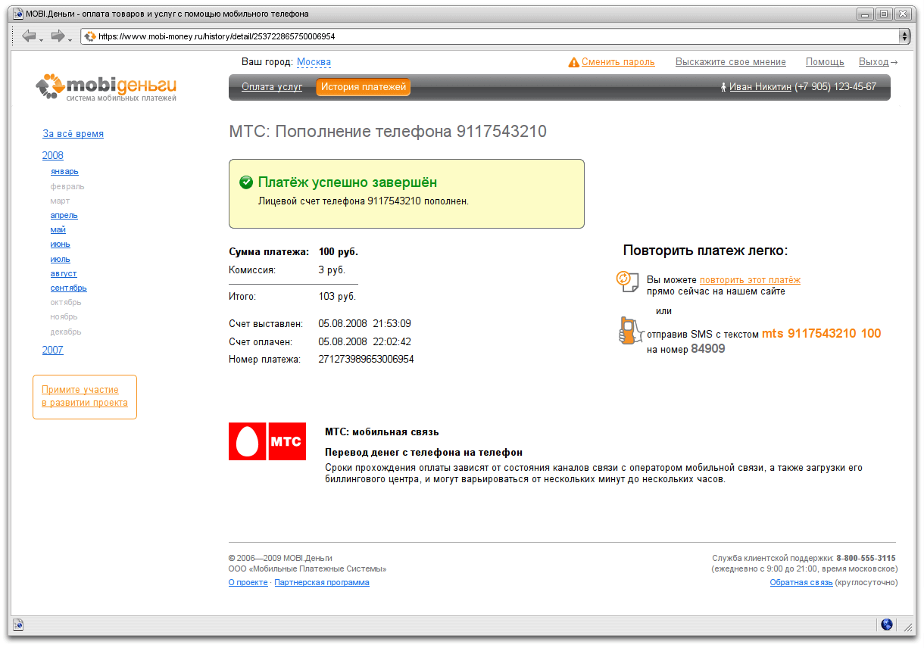
Task: Click the support phone 8-800-555-3115
Action: pyautogui.click(x=866, y=559)
